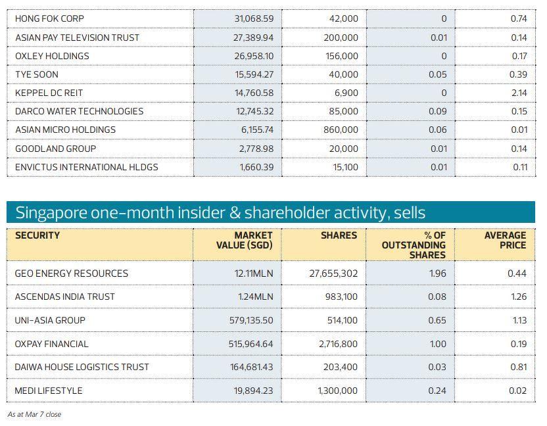
Task: Select DAIWA HOUSE LOGISTICS TRUST name
Action: click(82, 367)
